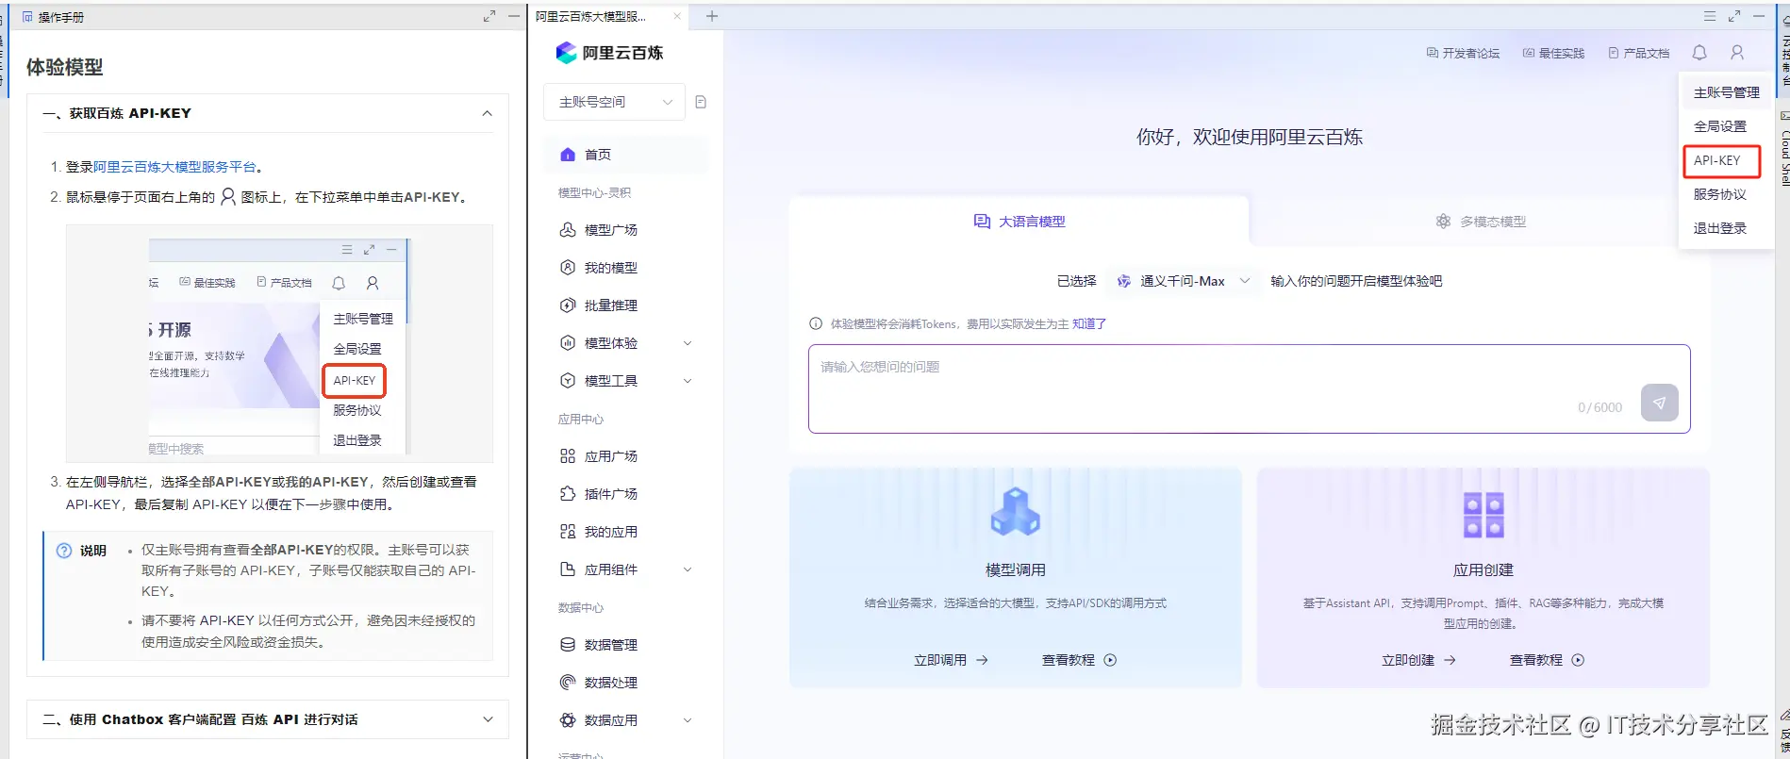
Task: Click 立即创建 on the 应用创建 card
Action: tap(1418, 660)
